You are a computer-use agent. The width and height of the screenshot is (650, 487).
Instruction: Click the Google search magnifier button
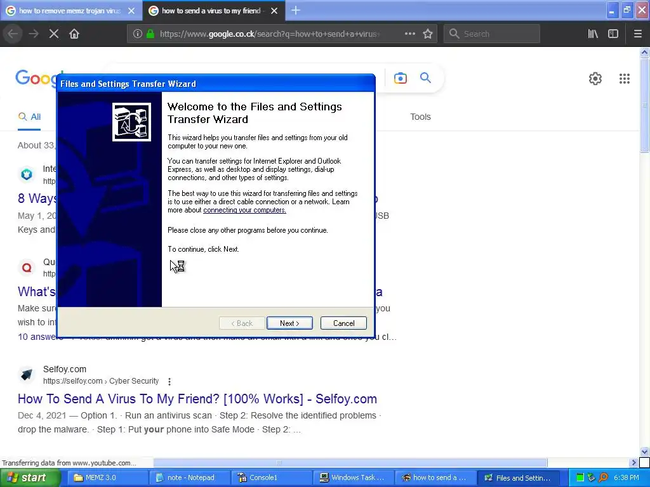tap(425, 77)
